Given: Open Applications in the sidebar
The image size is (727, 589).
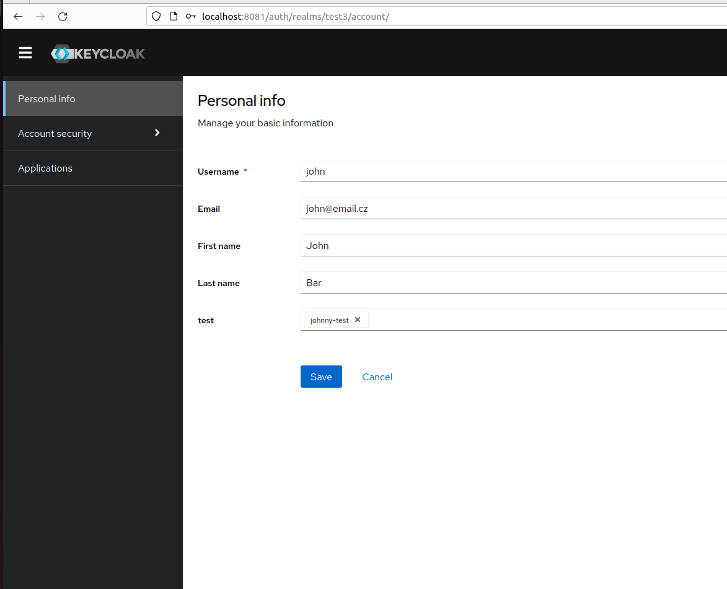Looking at the screenshot, I should pos(45,168).
